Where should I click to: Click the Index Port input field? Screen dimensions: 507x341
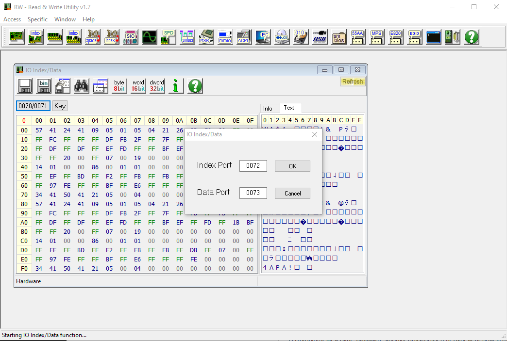253,166
